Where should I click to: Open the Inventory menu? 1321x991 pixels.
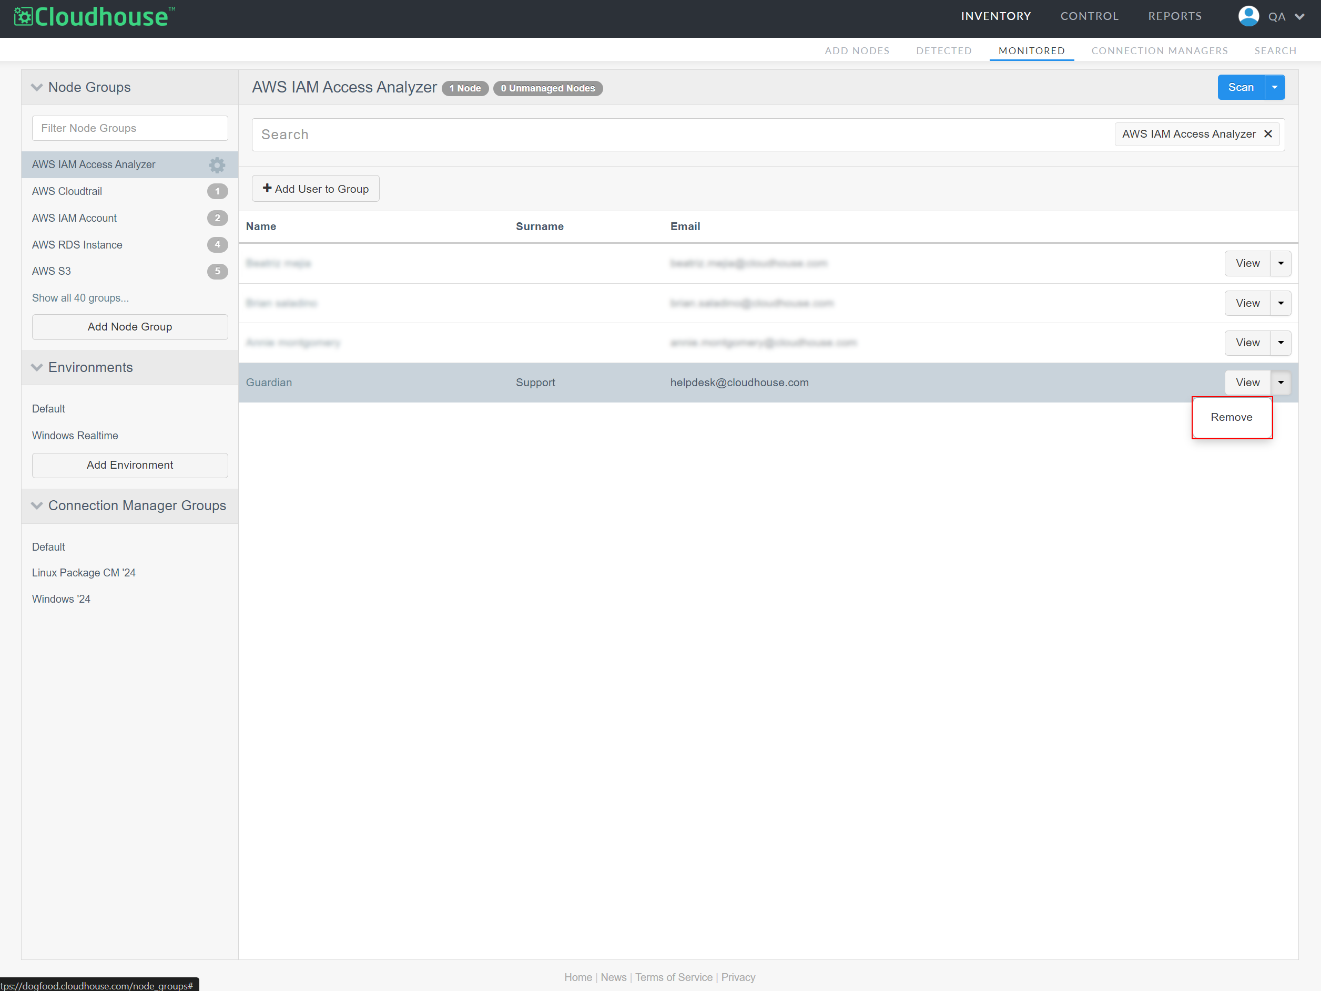point(995,16)
